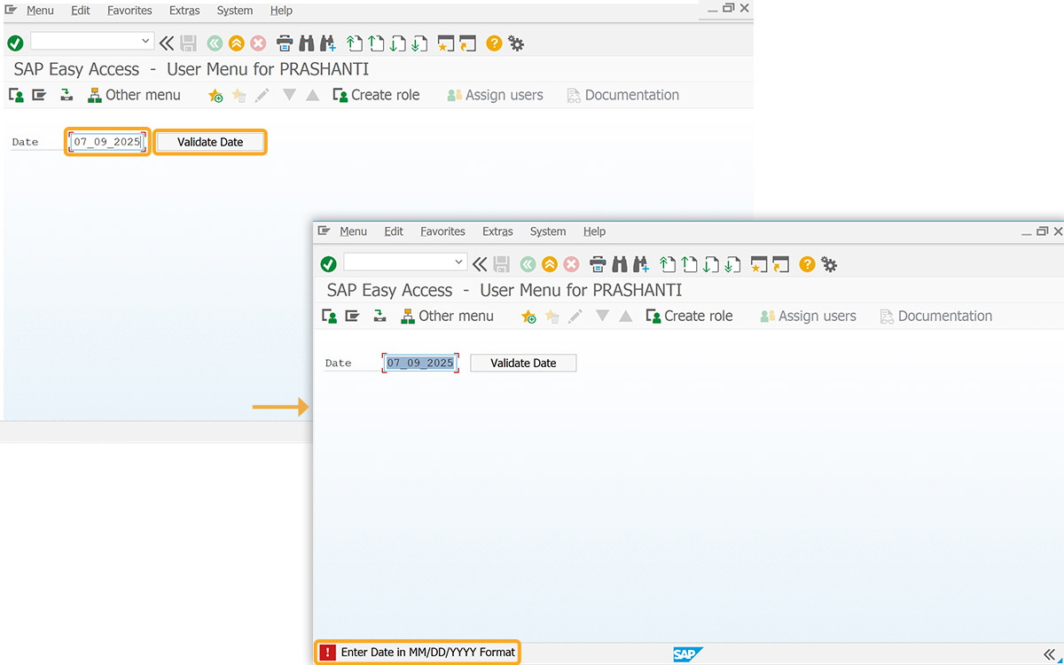This screenshot has width=1064, height=665.
Task: Click the yellow Help question mark in front window
Action: point(807,263)
